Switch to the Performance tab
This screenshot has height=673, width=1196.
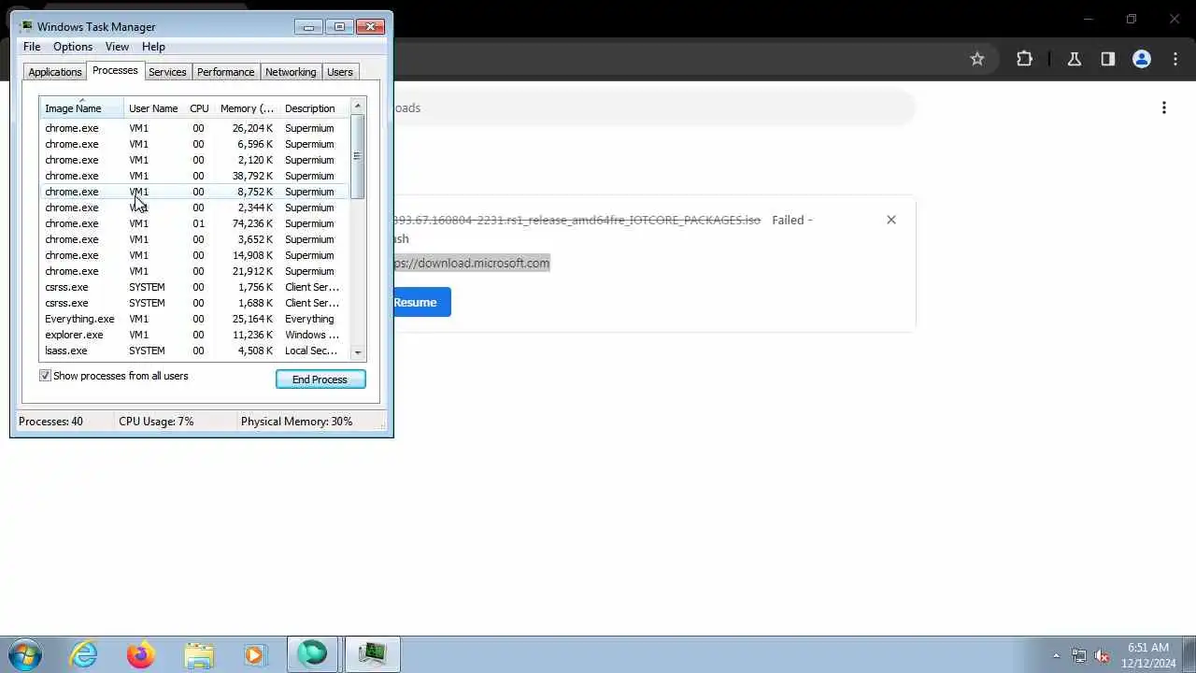pyautogui.click(x=225, y=72)
